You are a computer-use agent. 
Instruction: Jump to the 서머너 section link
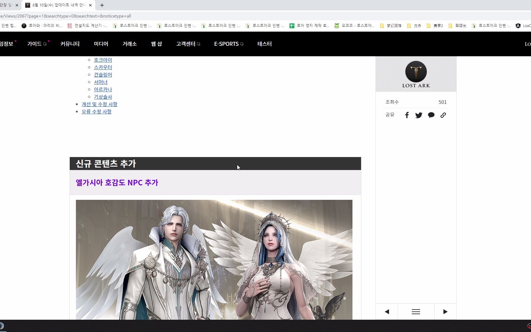click(101, 82)
